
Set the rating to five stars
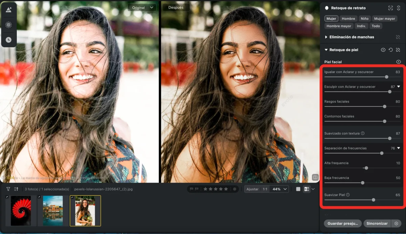[226, 189]
